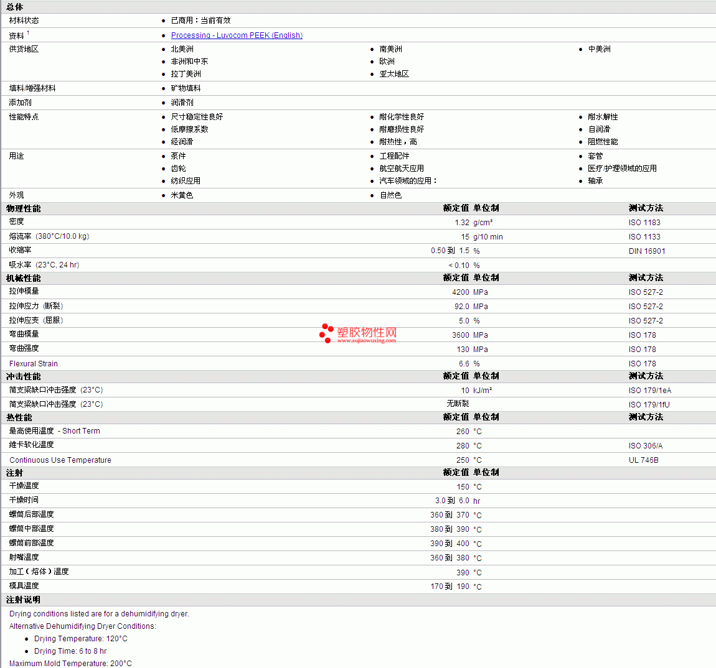Click the 阻燃性能 feature
Image resolution: width=716 pixels, height=668 pixels.
coord(603,142)
